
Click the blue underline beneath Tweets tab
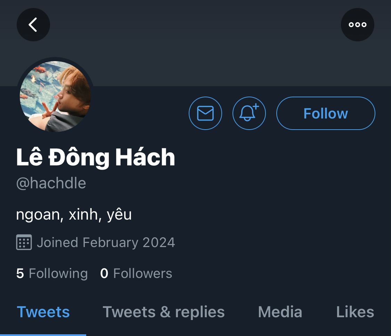pos(43,335)
